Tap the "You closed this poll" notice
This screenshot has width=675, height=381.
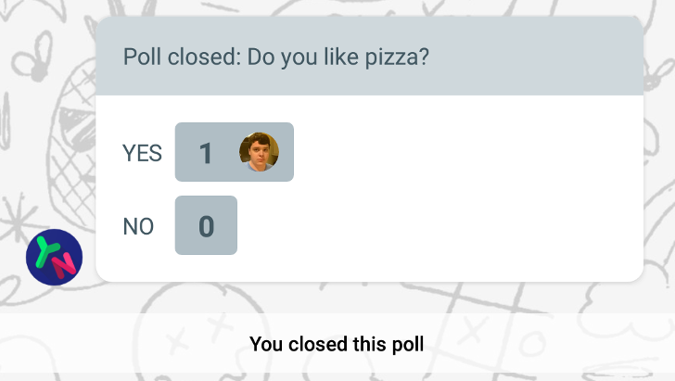[x=337, y=344]
